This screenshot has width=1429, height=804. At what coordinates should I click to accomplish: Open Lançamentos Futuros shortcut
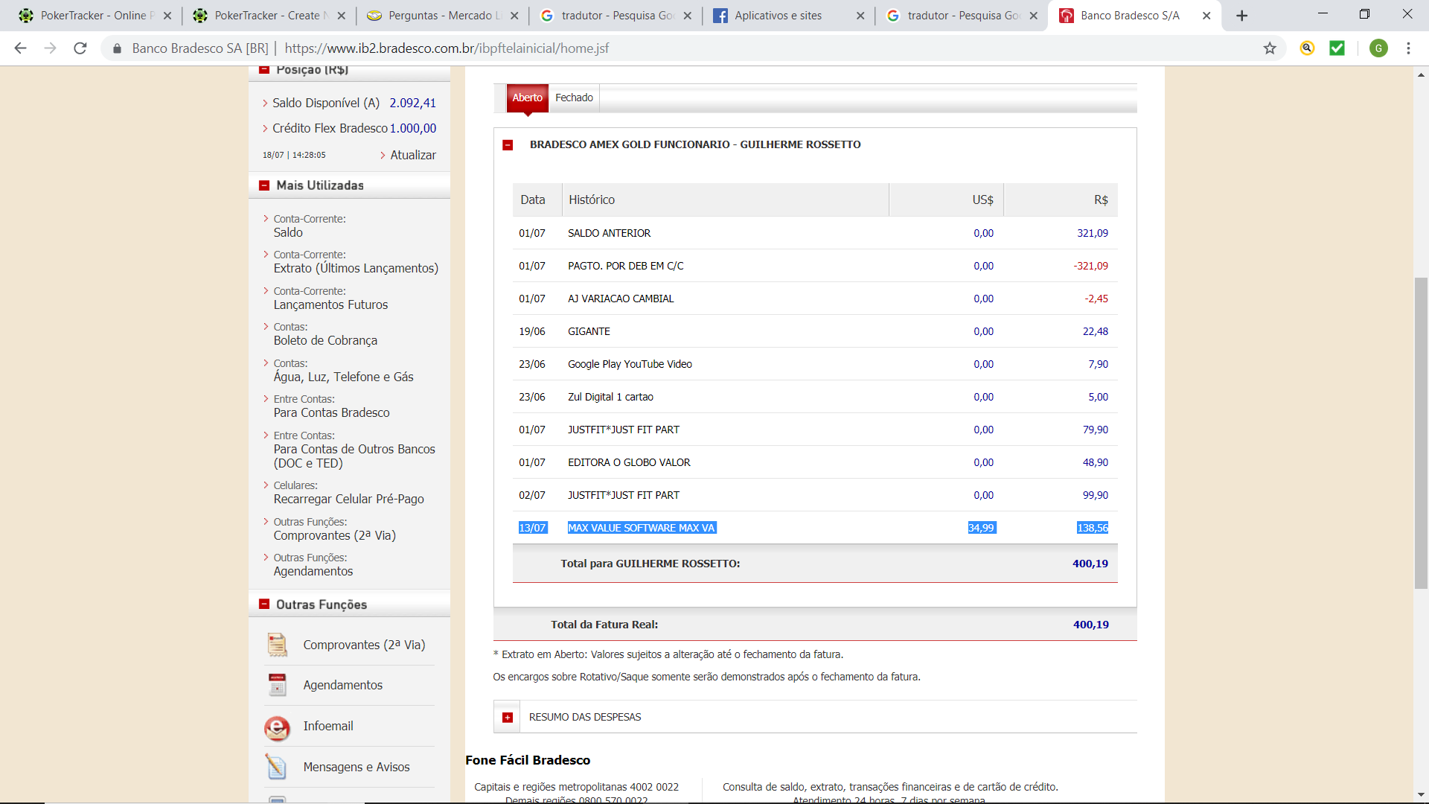[330, 304]
